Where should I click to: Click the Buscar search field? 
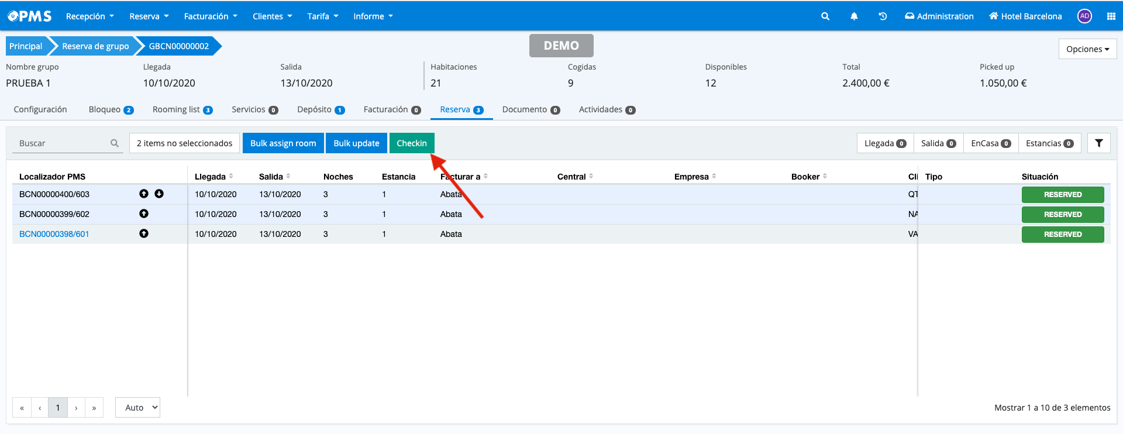pyautogui.click(x=61, y=143)
